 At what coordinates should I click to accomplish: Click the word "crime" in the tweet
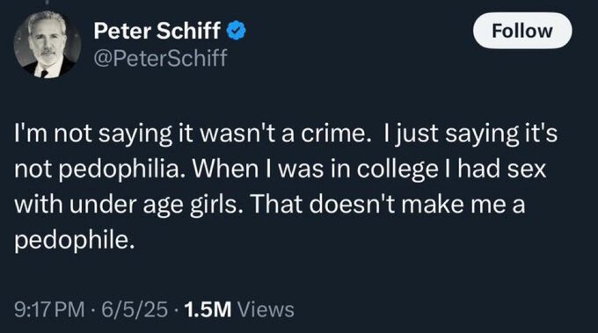(x=332, y=134)
